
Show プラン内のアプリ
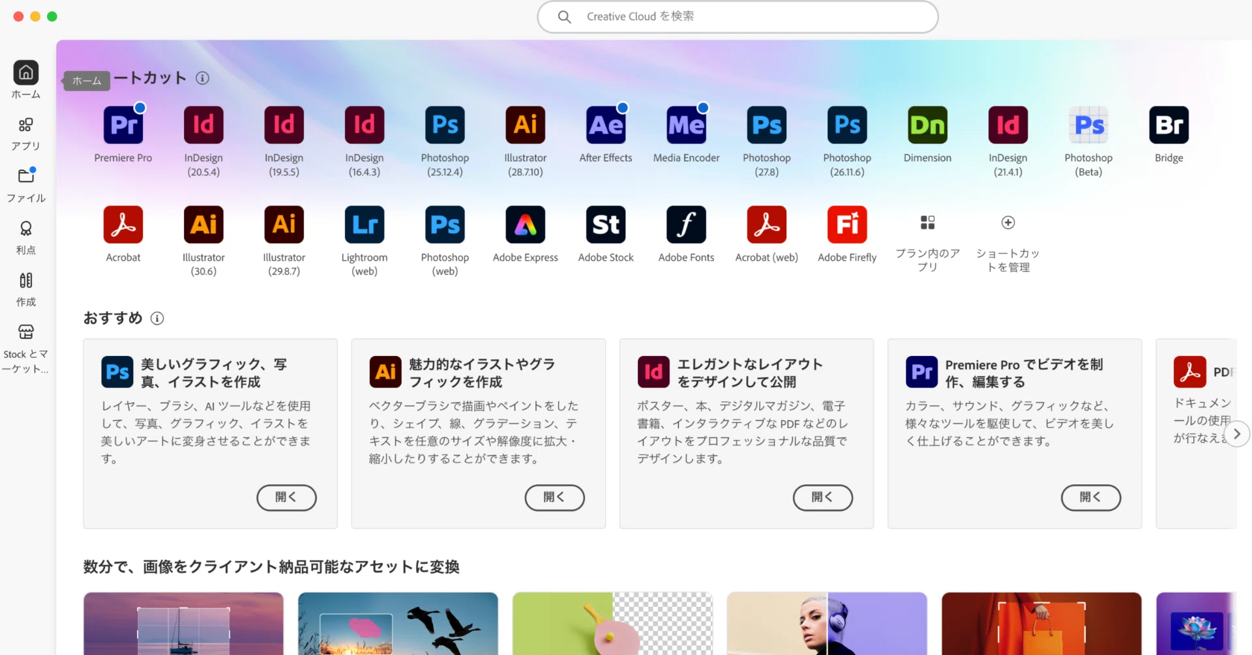pyautogui.click(x=928, y=223)
